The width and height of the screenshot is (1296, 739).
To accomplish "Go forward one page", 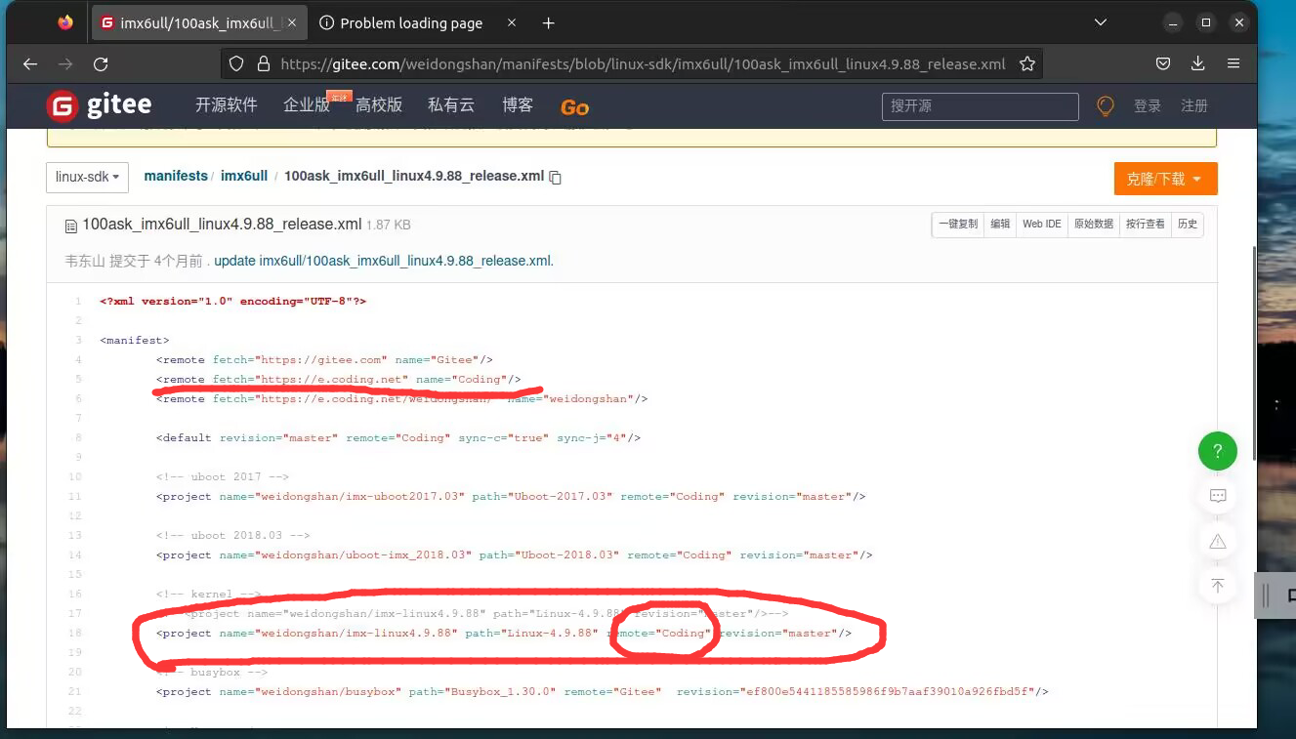I will coord(65,64).
